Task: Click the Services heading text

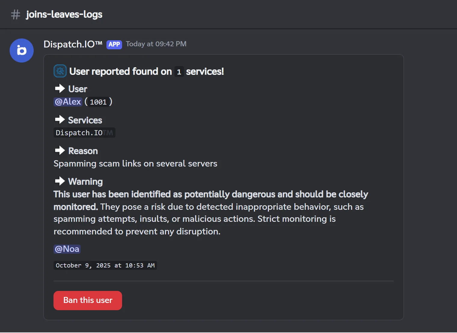Action: tap(85, 120)
